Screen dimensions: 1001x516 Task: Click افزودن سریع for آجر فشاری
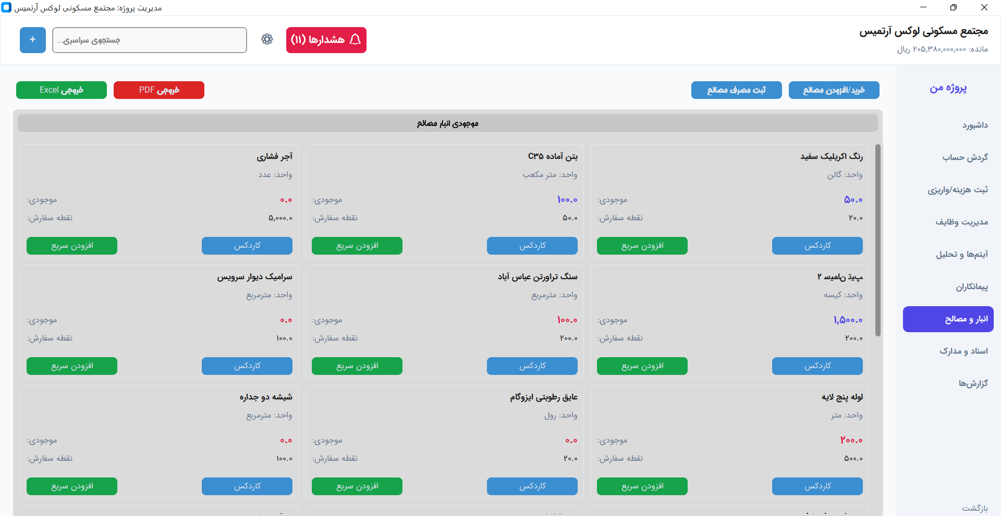tap(71, 245)
